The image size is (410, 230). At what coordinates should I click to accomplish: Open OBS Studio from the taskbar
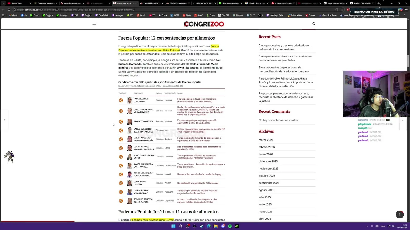point(187,226)
